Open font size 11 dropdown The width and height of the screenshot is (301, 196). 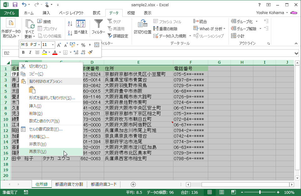pyautogui.click(x=53, y=45)
